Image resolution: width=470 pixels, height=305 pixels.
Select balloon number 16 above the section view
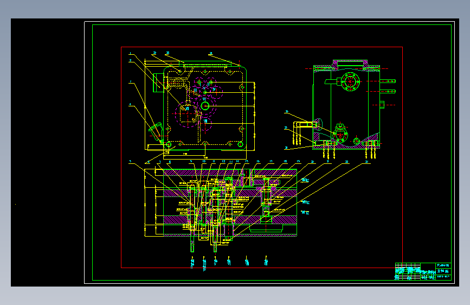tap(258, 162)
